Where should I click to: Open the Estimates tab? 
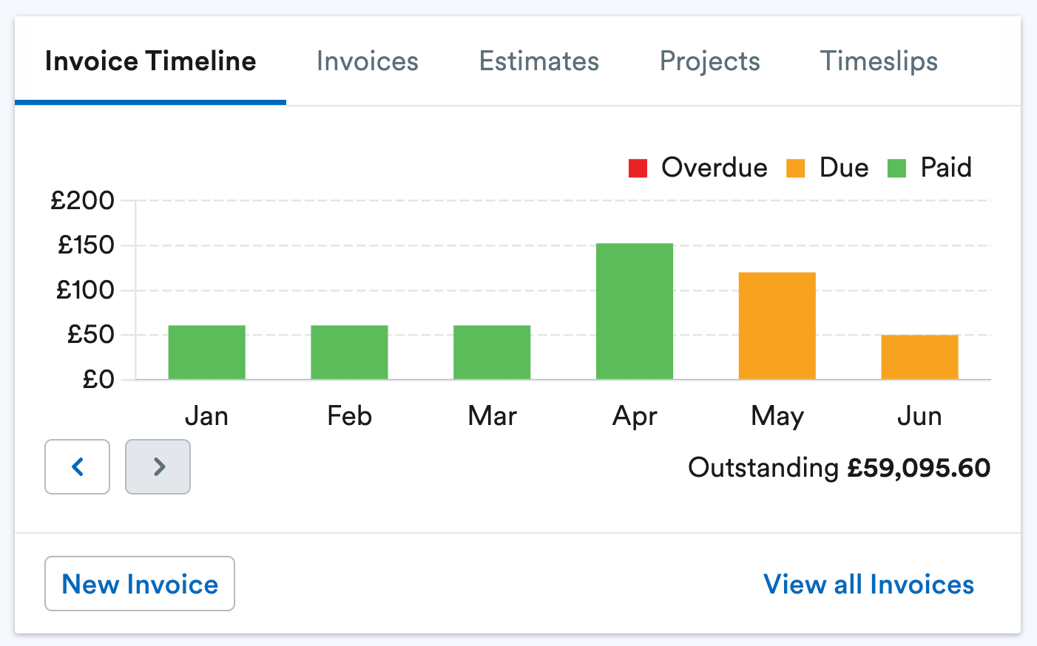click(x=539, y=61)
